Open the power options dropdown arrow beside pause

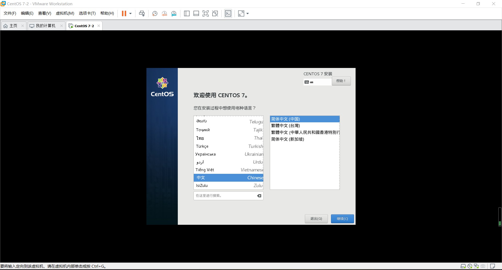pos(130,14)
